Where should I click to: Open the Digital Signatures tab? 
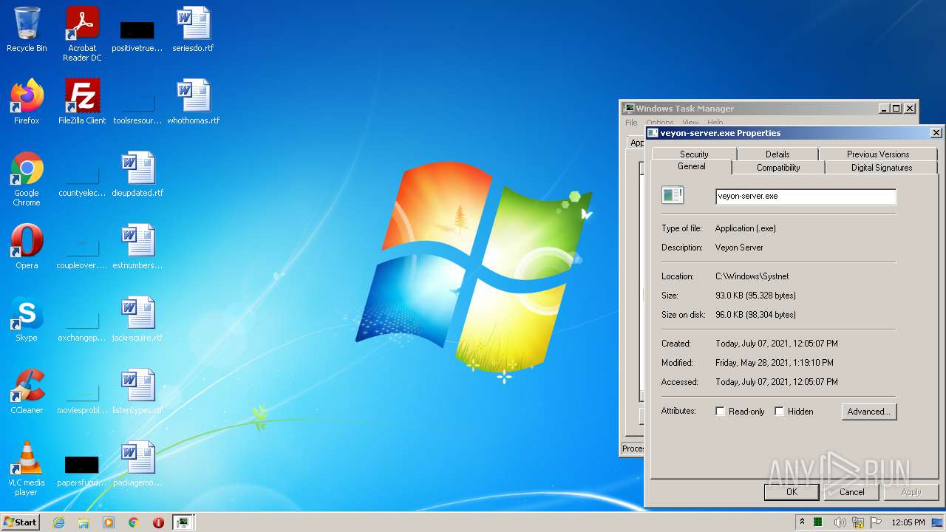coord(882,168)
